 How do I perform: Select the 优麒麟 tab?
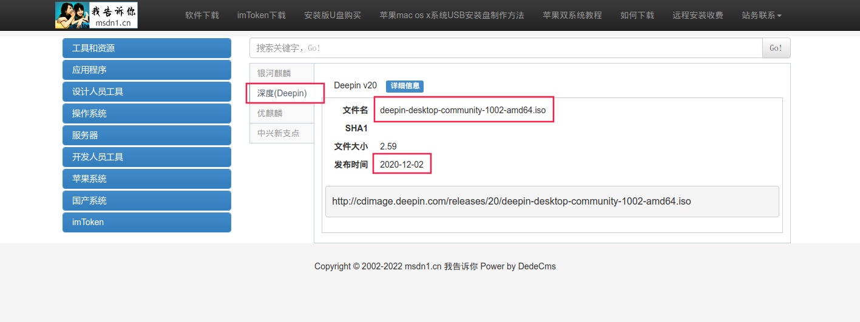(x=282, y=113)
